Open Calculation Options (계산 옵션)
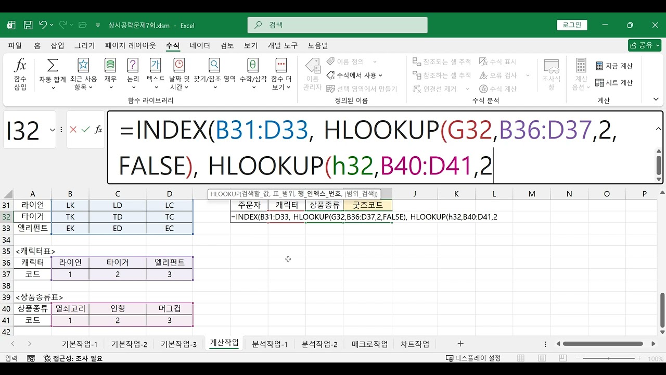666x375 pixels. (581, 74)
